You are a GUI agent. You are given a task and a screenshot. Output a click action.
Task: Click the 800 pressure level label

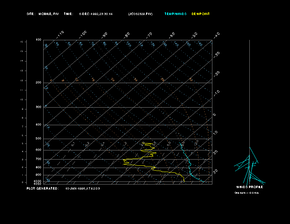38,167
